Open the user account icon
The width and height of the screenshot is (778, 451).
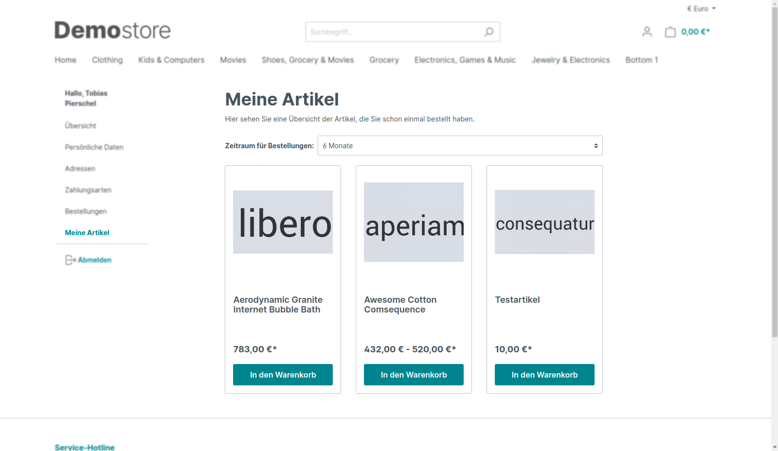click(647, 32)
